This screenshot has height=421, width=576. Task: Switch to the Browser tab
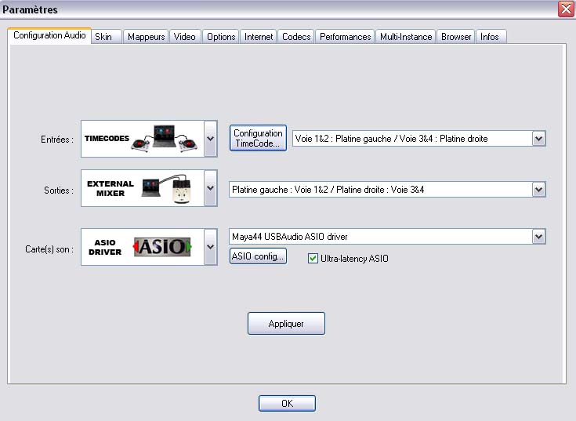point(456,37)
